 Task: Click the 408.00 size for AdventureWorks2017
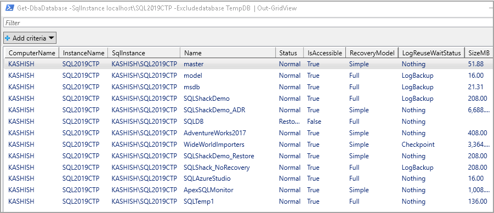pyautogui.click(x=478, y=133)
